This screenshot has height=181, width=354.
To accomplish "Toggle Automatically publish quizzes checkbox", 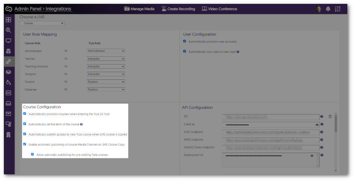I will coord(25,134).
